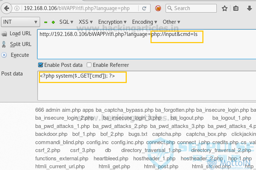Image resolution: width=256 pixels, height=170 pixels.
Task: Open the Encoding menu
Action: tap(144, 22)
